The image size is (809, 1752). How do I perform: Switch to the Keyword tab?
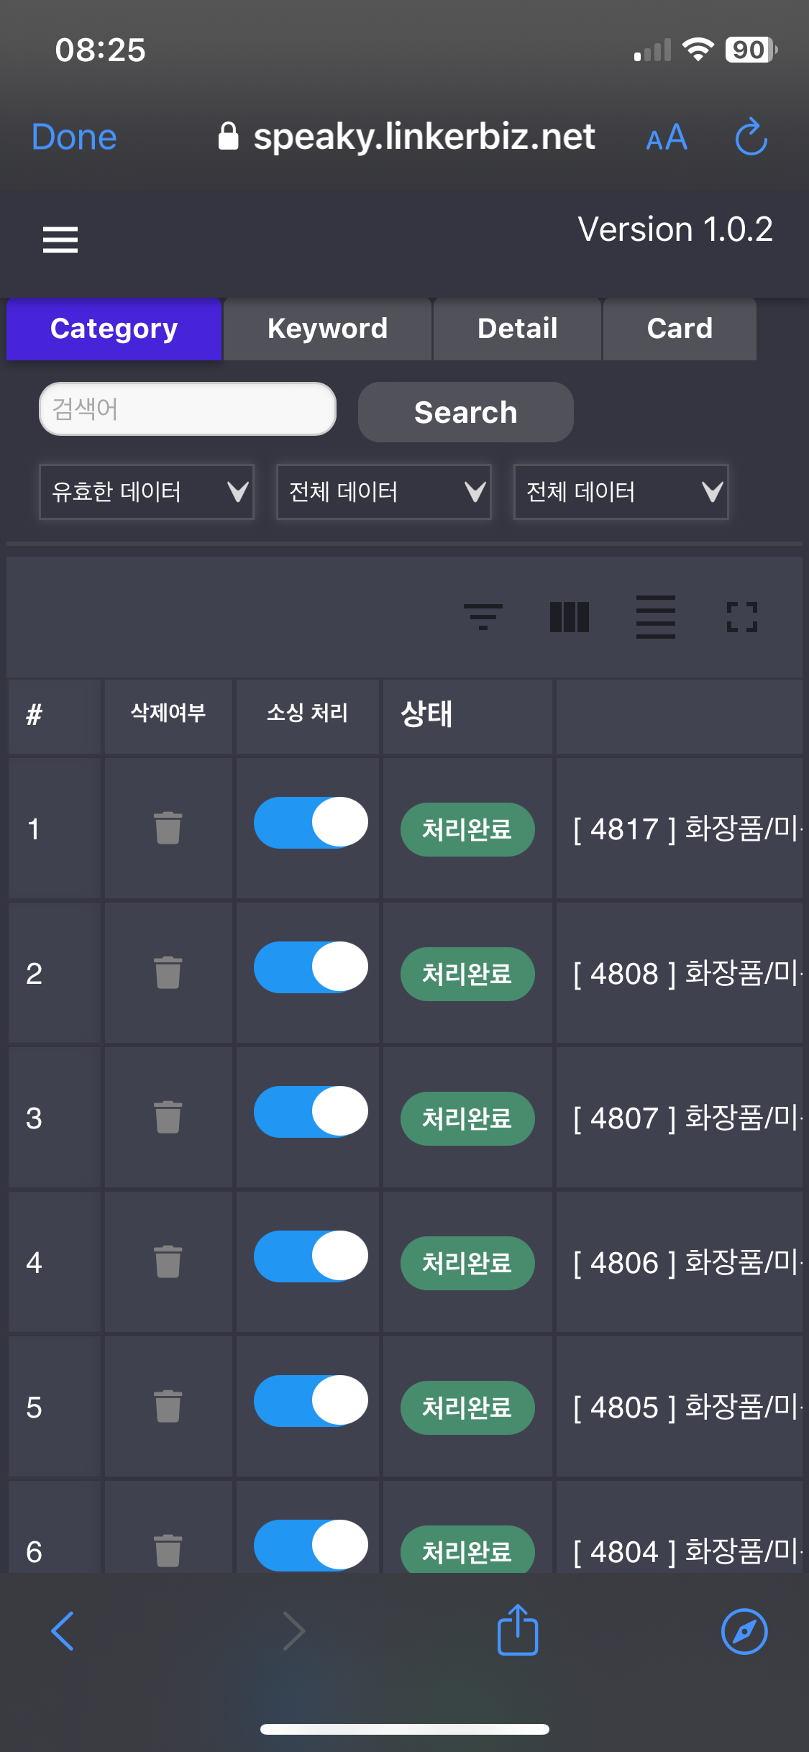pyautogui.click(x=327, y=329)
